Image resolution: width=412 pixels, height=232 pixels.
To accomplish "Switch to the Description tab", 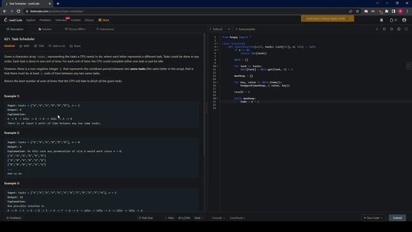I will point(15,29).
